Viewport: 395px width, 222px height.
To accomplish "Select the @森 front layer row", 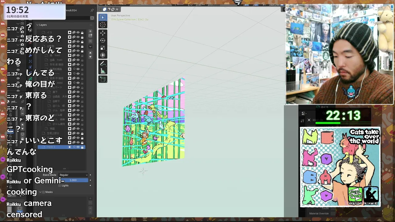I will tap(61, 60).
